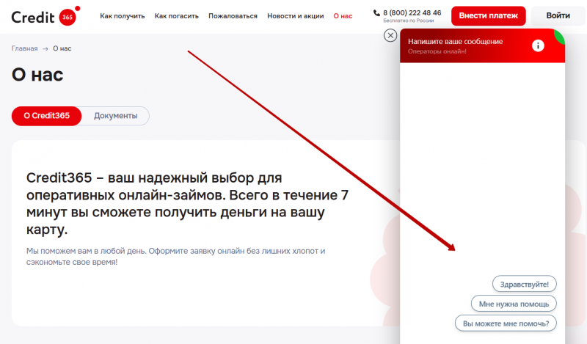Click the "Войти" login button
Image resolution: width=587 pixels, height=344 pixels.
[x=558, y=15]
